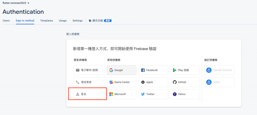
Task: Choose the 電子郵件/密碼 provider
Action: pos(88,70)
